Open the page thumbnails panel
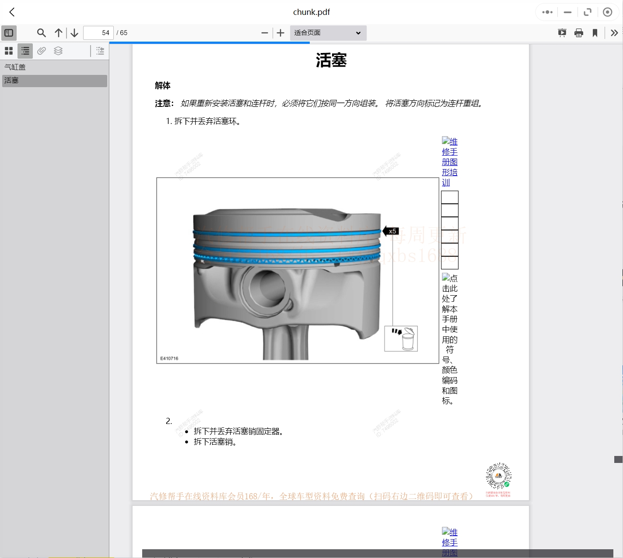The image size is (623, 558). tap(9, 51)
